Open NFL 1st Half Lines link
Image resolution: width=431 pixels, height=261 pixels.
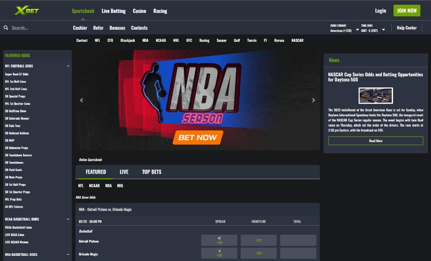pyautogui.click(x=16, y=81)
